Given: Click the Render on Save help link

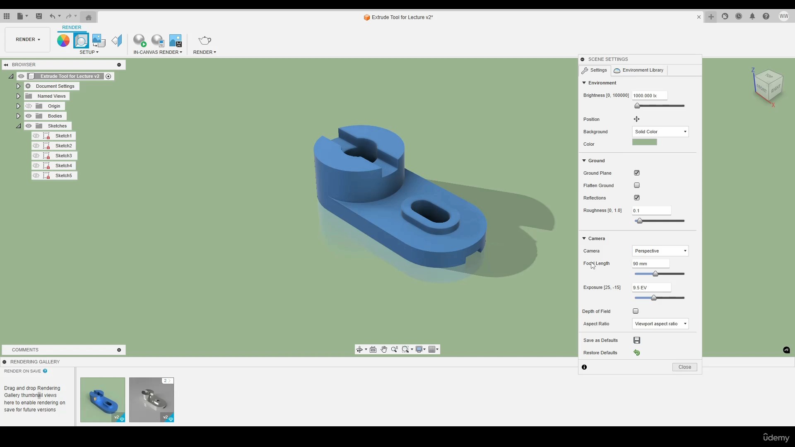Looking at the screenshot, I should [45, 371].
